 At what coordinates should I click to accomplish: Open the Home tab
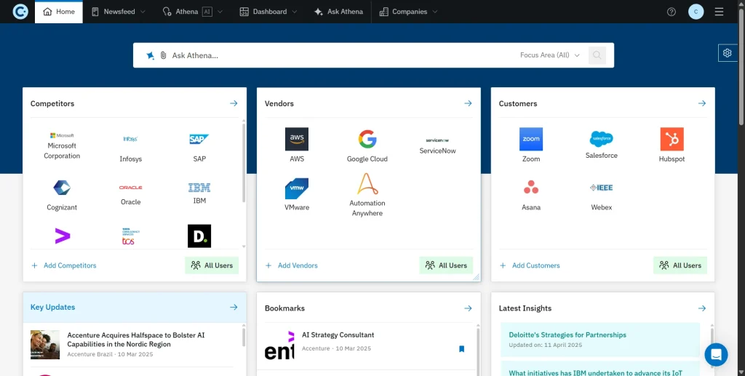pos(59,12)
